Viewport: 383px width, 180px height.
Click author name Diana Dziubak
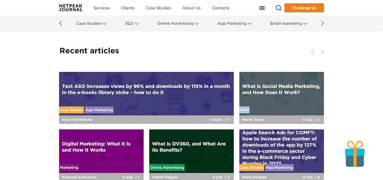[x=254, y=177]
